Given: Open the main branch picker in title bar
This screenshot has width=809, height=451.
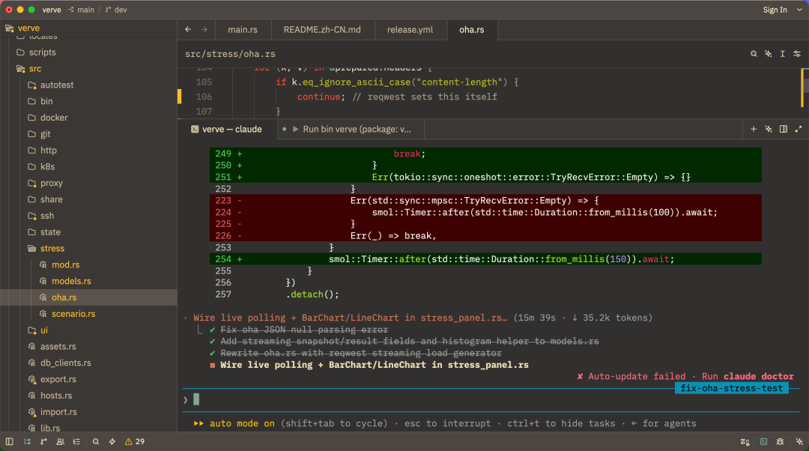Looking at the screenshot, I should (x=81, y=10).
